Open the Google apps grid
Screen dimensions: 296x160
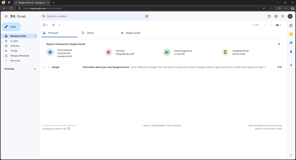point(283,16)
